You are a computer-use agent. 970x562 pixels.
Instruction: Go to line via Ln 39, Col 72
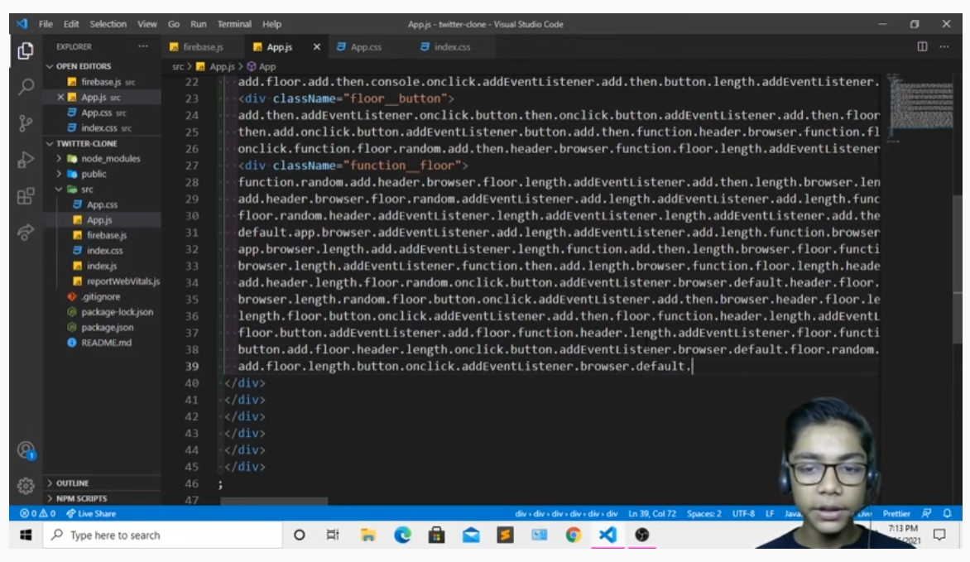point(652,514)
